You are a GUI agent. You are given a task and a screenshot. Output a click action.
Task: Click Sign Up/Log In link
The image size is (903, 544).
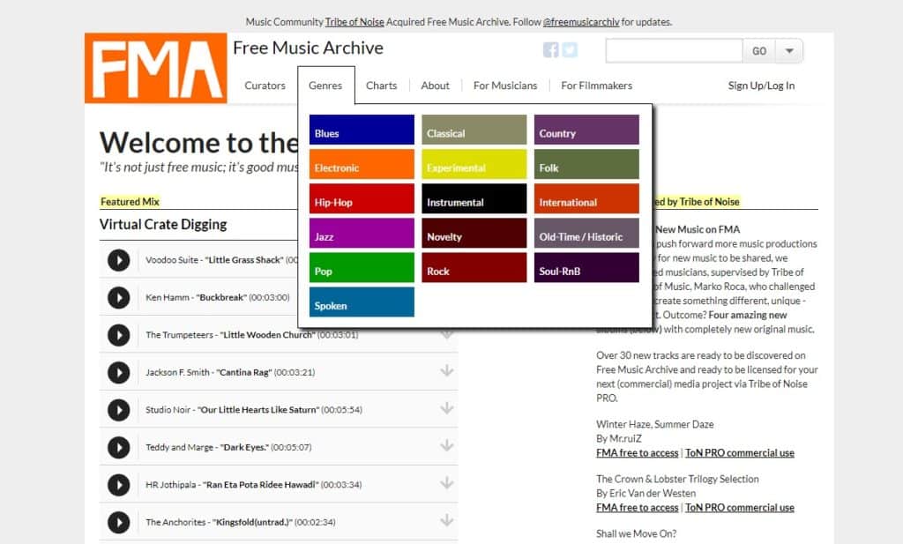[761, 86]
